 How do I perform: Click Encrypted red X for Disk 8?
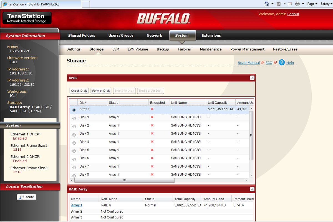(x=152, y=175)
